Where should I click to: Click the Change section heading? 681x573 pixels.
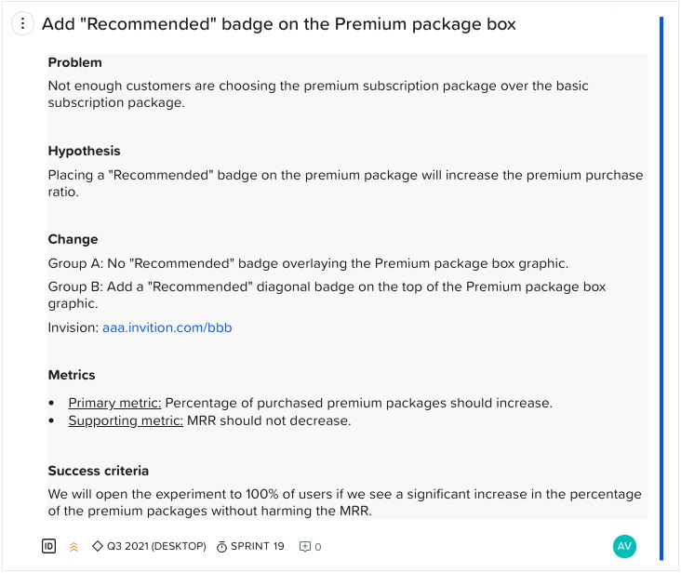coord(73,239)
